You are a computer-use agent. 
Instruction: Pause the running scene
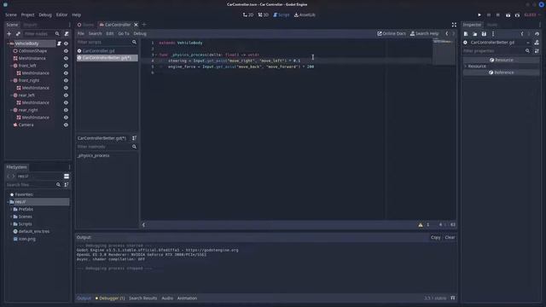coord(489,15)
